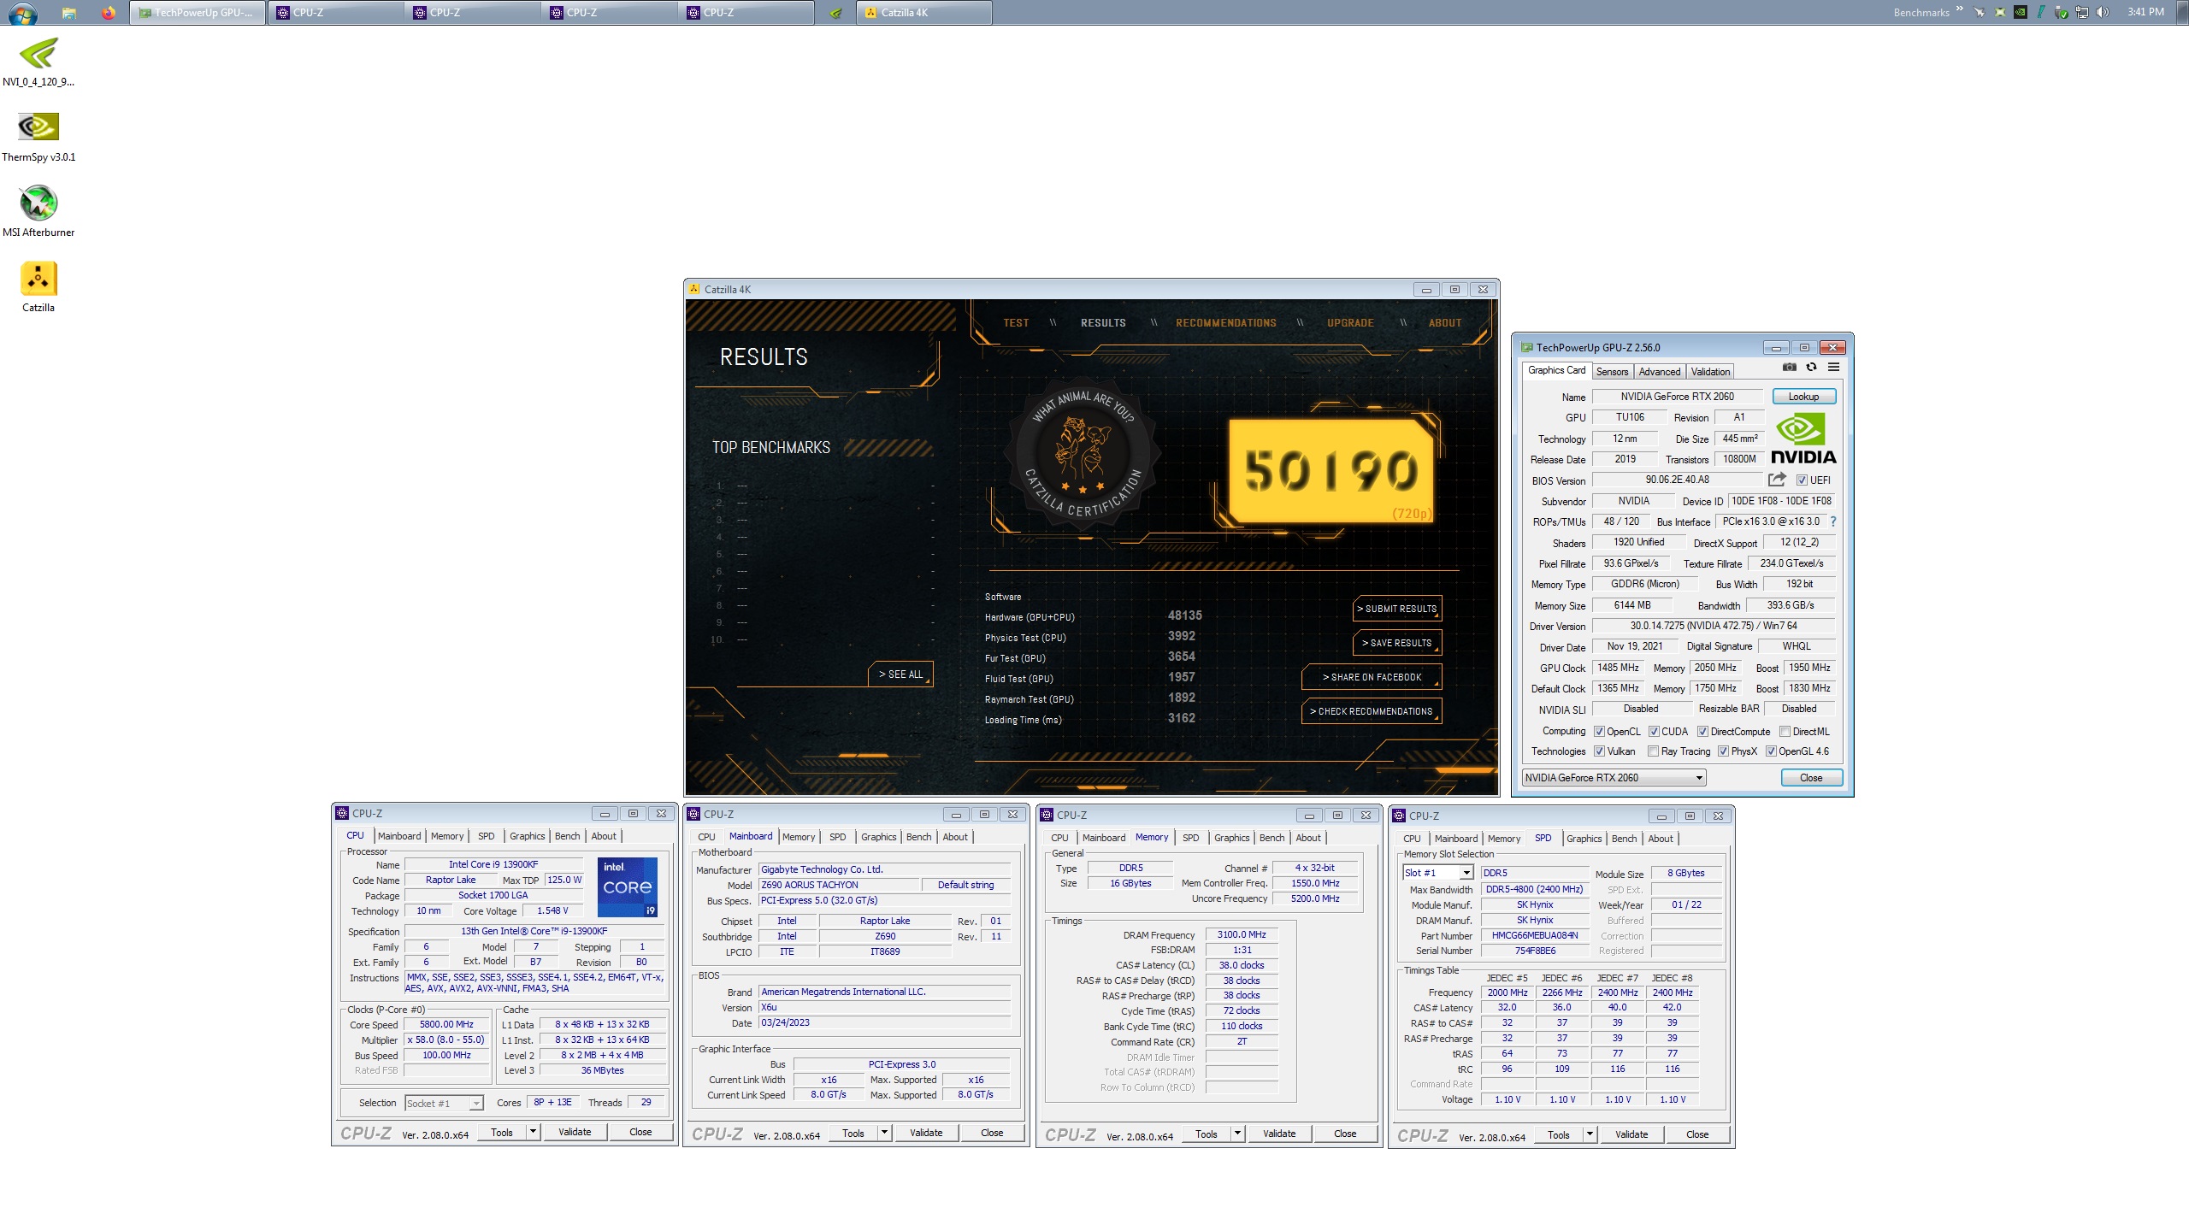Toggle the PhysX checkbox
This screenshot has width=2189, height=1231.
1723,751
